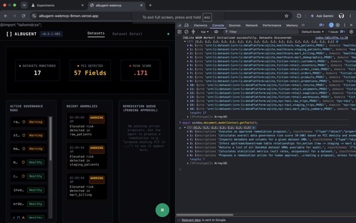This screenshot has width=356, height=223.
Task: Open Chrome's three-dot menu
Action: click(350, 16)
